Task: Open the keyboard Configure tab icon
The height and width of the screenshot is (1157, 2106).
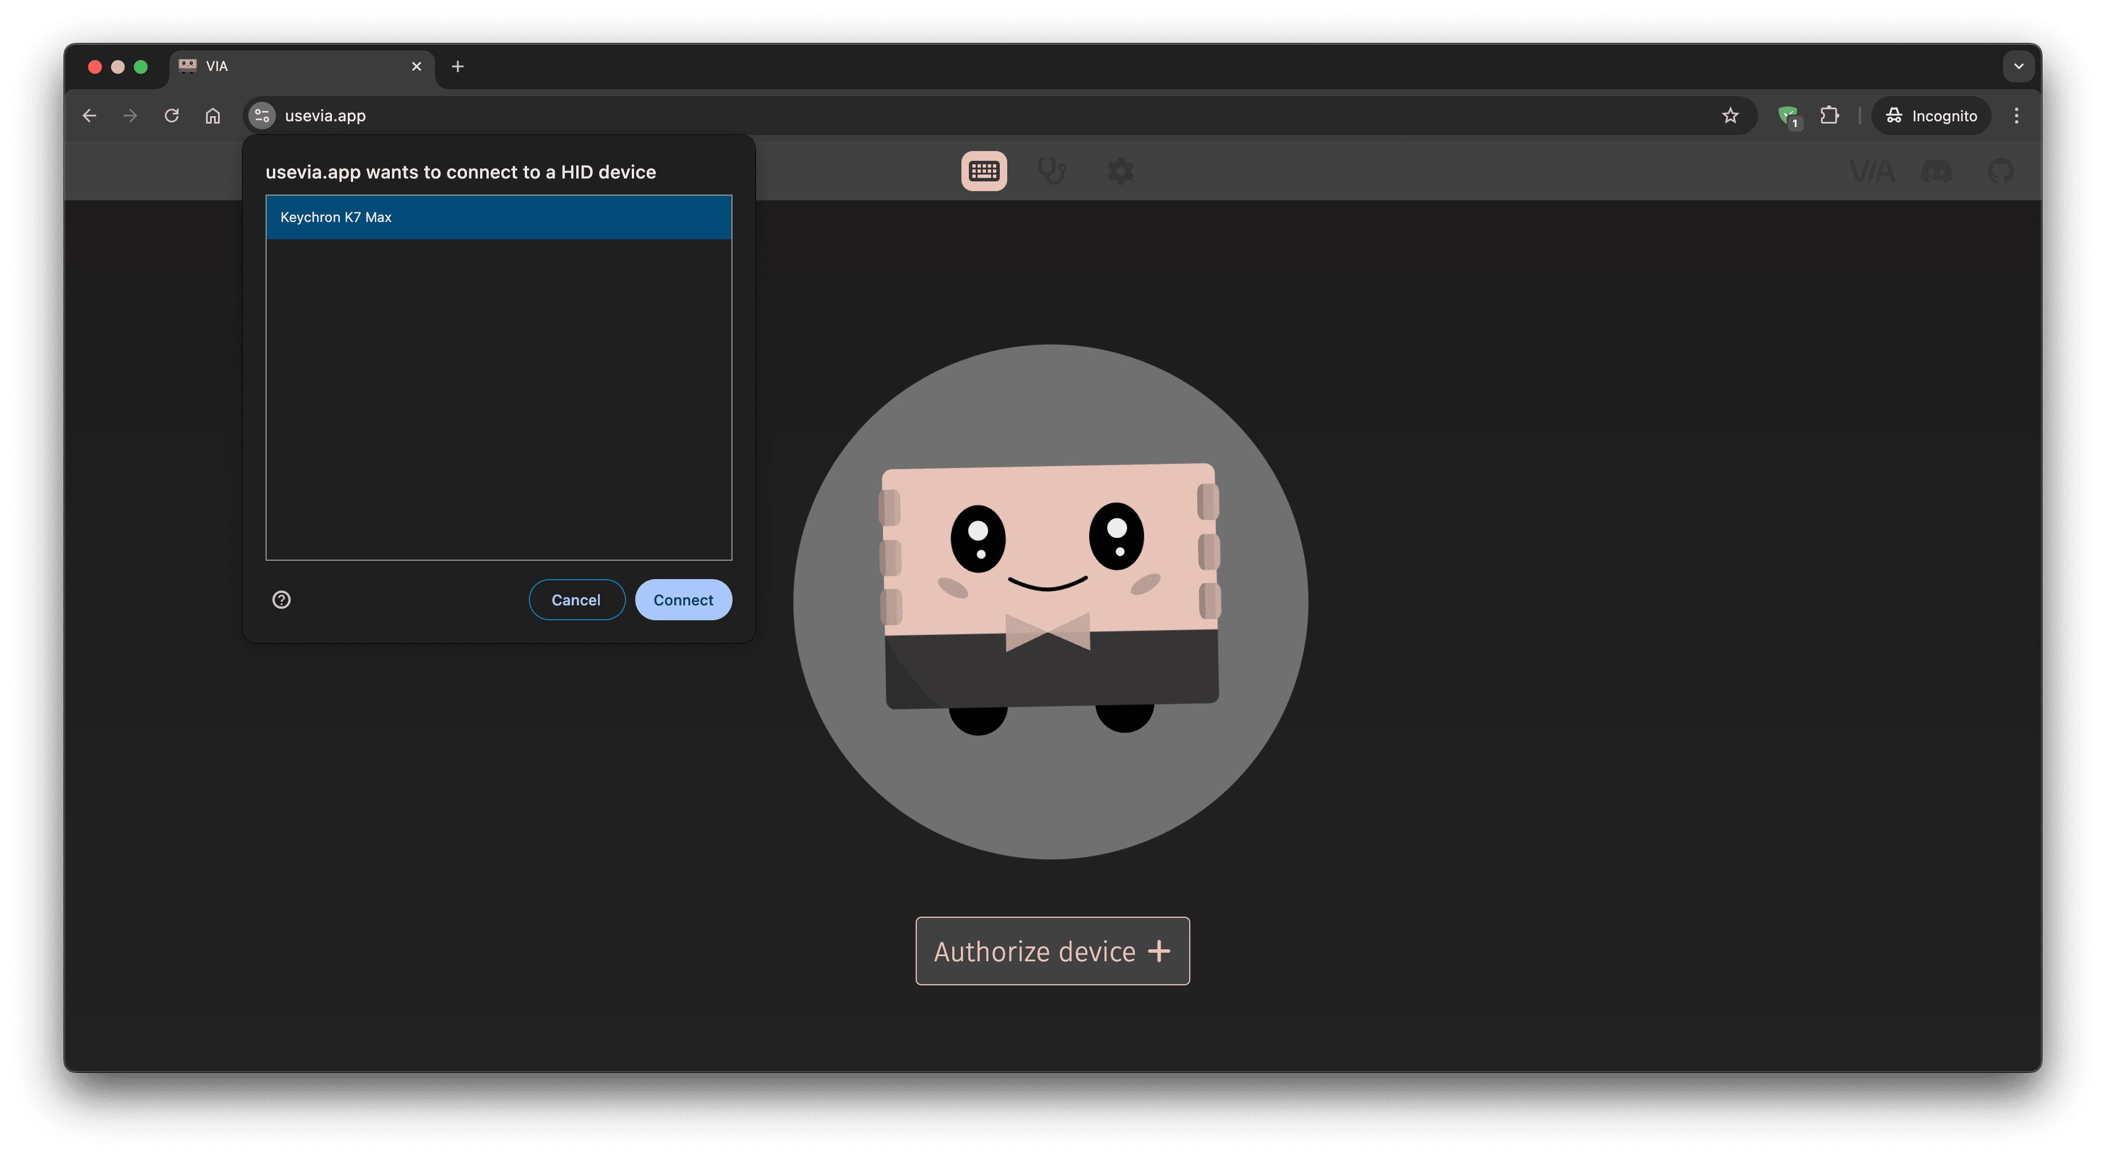Action: 984,171
